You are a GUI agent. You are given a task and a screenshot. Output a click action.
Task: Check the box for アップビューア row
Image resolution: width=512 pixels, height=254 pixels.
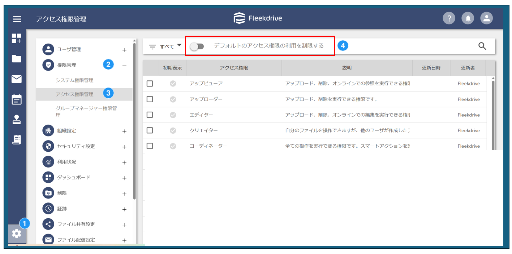(x=150, y=84)
